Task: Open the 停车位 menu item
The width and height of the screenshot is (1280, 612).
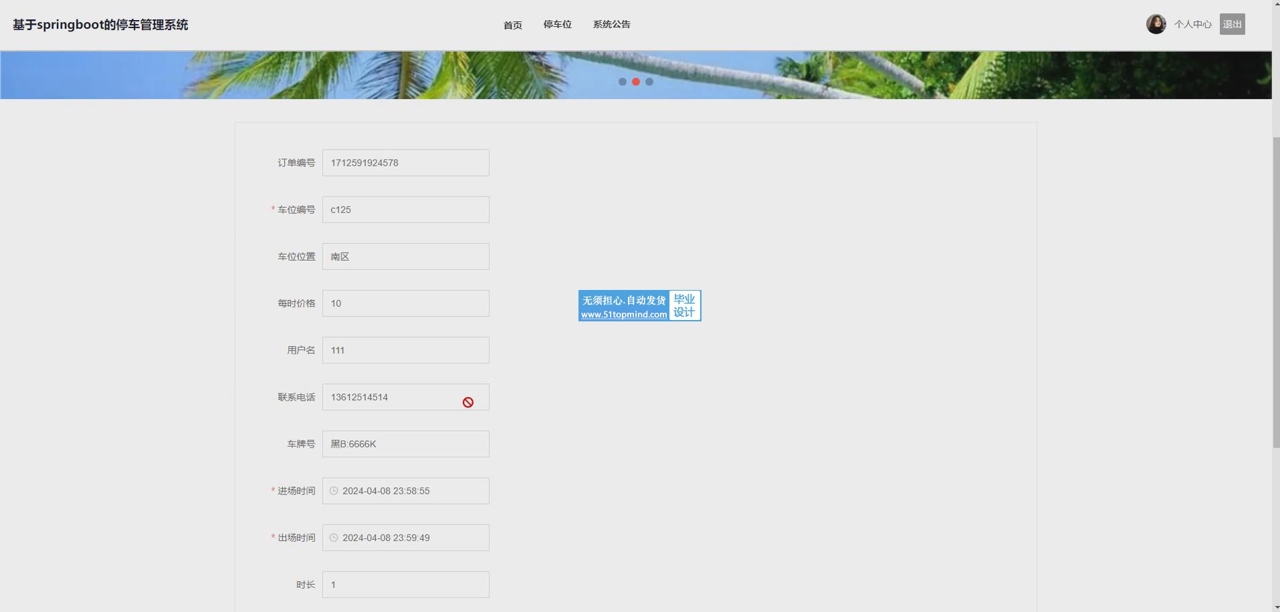Action: pyautogui.click(x=557, y=25)
